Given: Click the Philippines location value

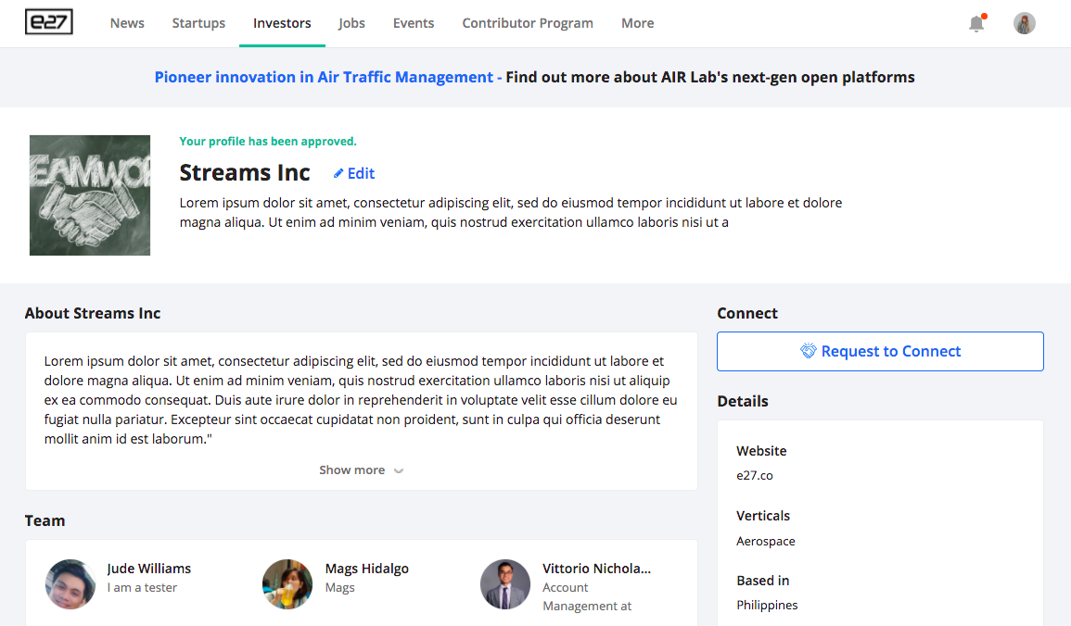Looking at the screenshot, I should (767, 605).
